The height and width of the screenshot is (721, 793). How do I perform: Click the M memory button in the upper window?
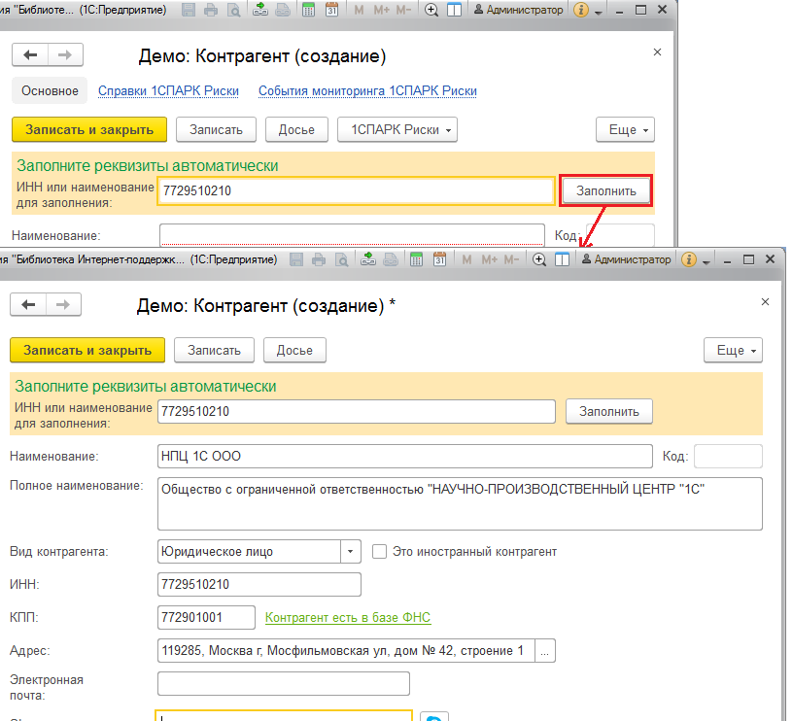(359, 10)
